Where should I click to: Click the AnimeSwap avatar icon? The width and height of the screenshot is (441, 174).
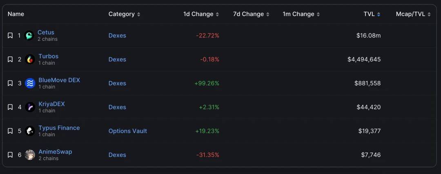[x=30, y=154]
